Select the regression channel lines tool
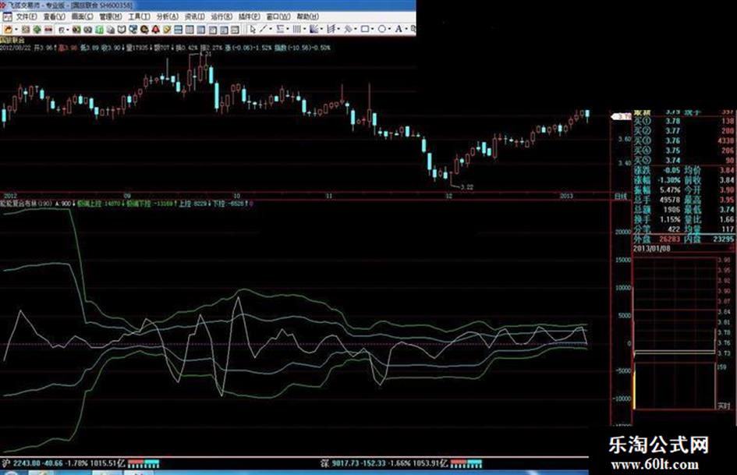Image resolution: width=737 pixels, height=475 pixels. (331, 30)
